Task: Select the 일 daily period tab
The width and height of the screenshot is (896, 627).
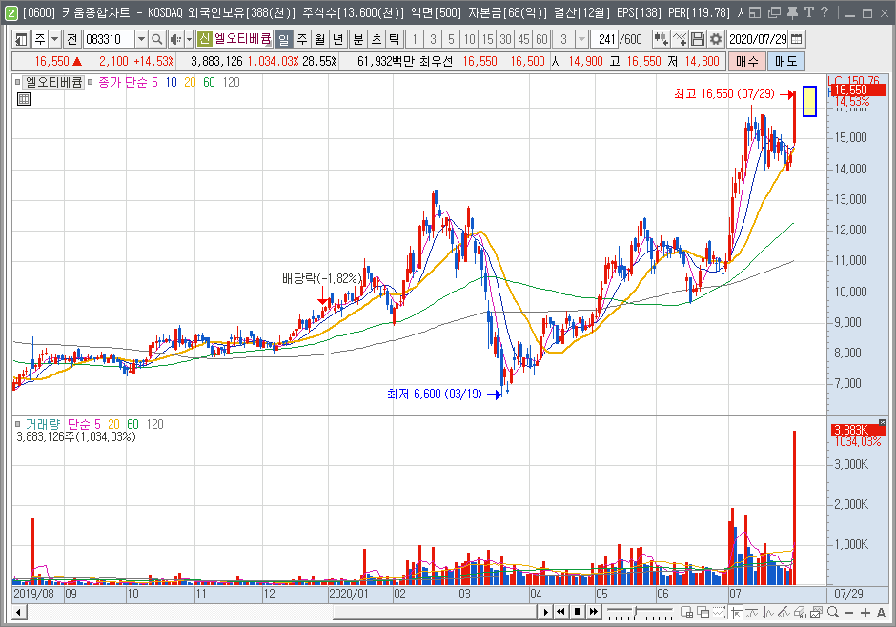Action: point(283,39)
